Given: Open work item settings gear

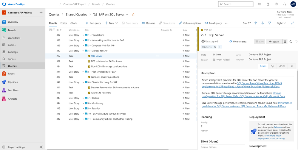Looking at the screenshot, I should tap(285, 42).
